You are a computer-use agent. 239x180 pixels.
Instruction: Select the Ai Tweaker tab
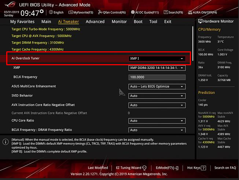click(x=69, y=22)
